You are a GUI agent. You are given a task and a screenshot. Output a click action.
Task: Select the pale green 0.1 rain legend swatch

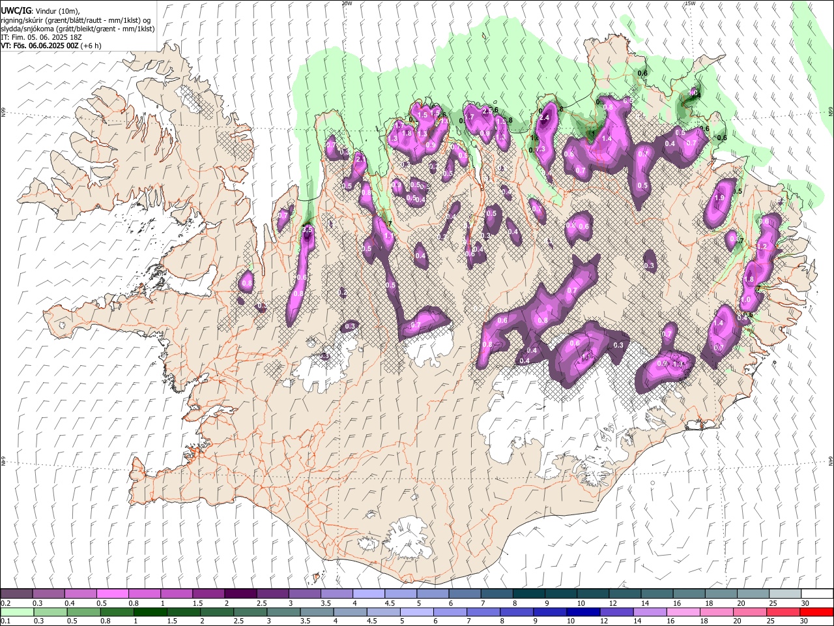(16, 612)
